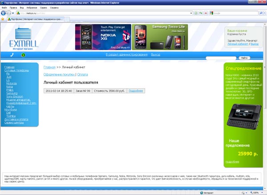This screenshot has height=195, width=267.
Task: Open Оформление покупки link
Action: coord(59,75)
